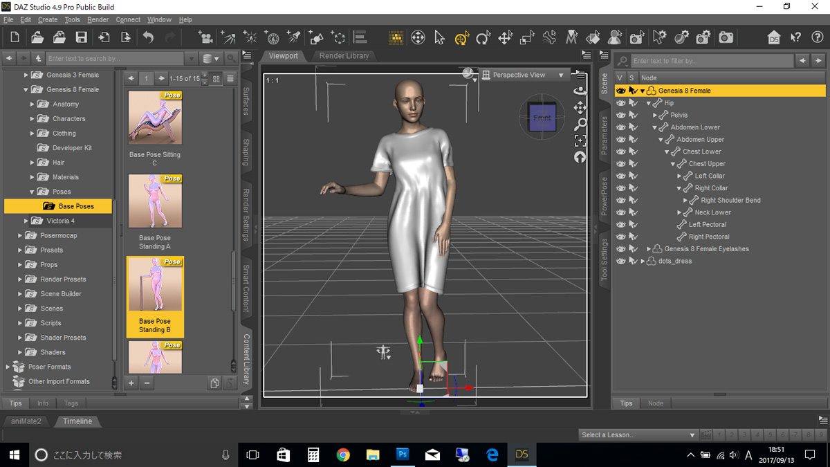Screen dimensions: 830x467
Task: Open the Characters folder in content tree
Action: (x=68, y=119)
